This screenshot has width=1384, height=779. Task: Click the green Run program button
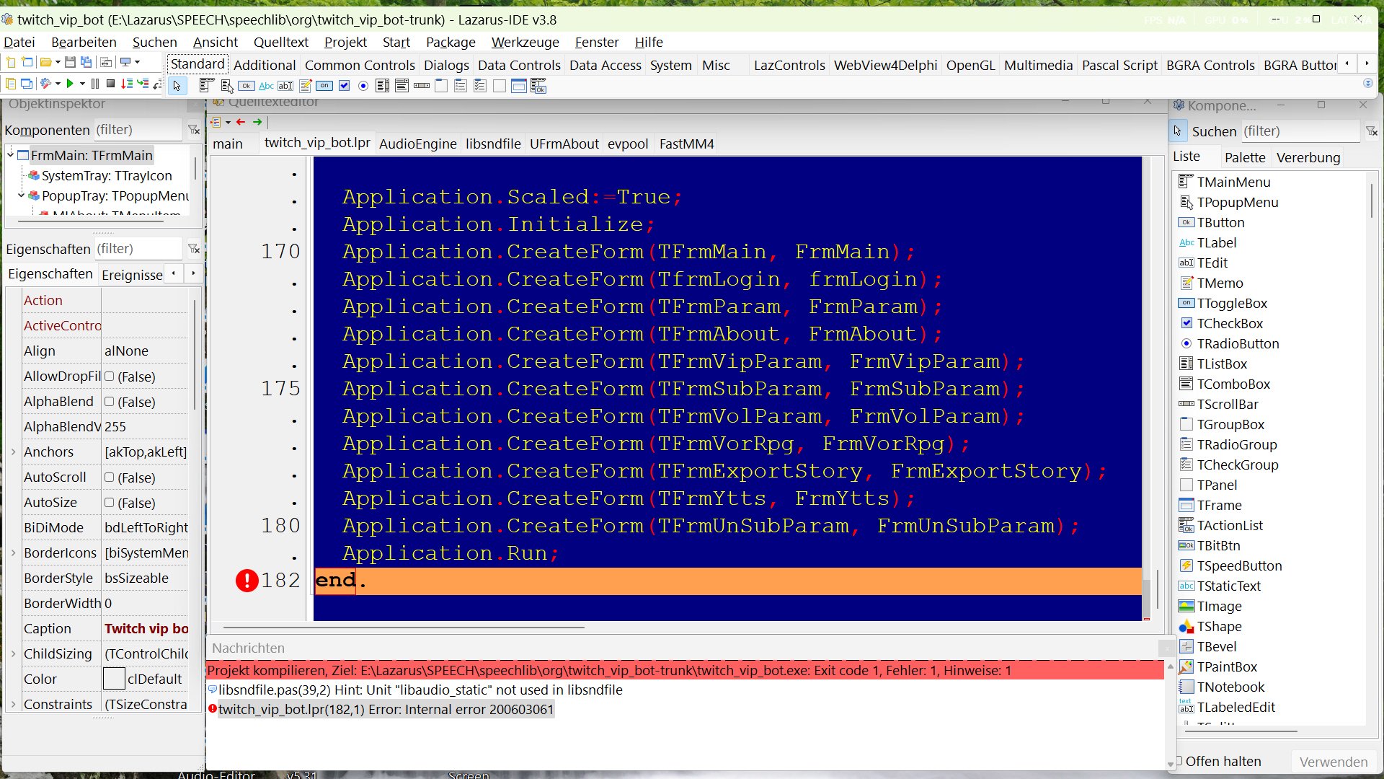[x=70, y=84]
